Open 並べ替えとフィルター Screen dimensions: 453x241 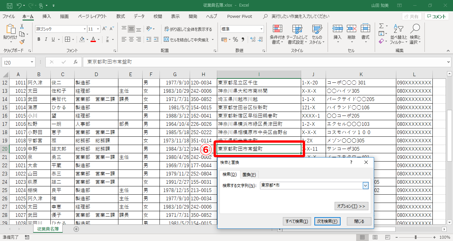click(x=399, y=34)
